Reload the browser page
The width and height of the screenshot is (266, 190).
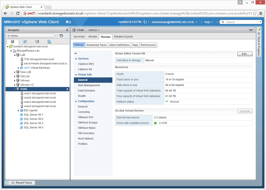(18, 13)
